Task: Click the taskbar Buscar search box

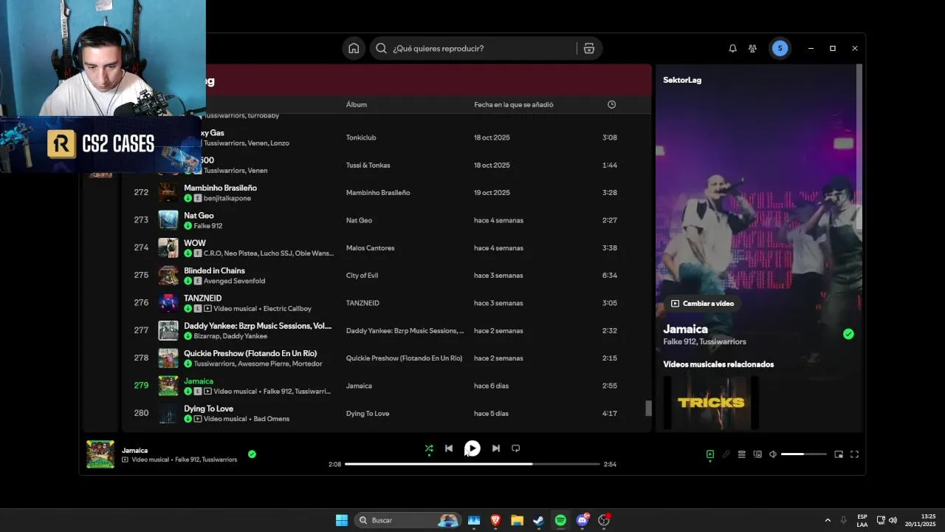Action: pyautogui.click(x=407, y=520)
